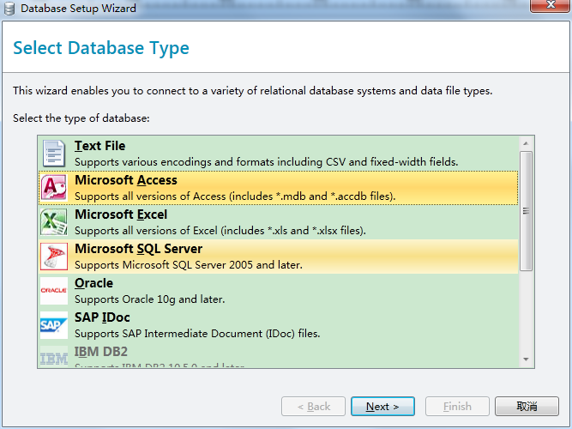The height and width of the screenshot is (429, 572).
Task: Click the Microsoft SQL Server icon
Action: tap(54, 257)
